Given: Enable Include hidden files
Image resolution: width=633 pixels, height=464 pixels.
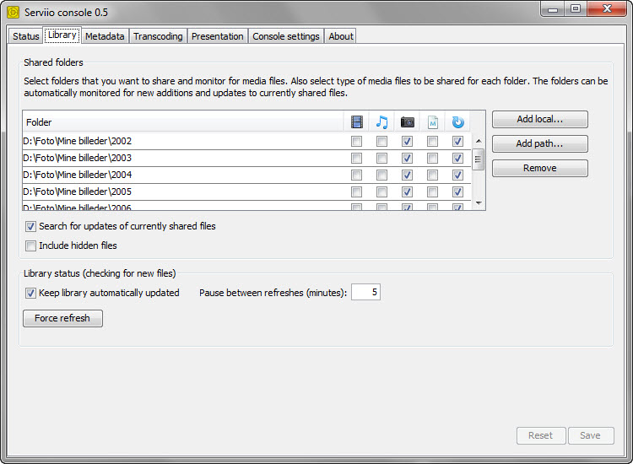Looking at the screenshot, I should pyautogui.click(x=31, y=246).
